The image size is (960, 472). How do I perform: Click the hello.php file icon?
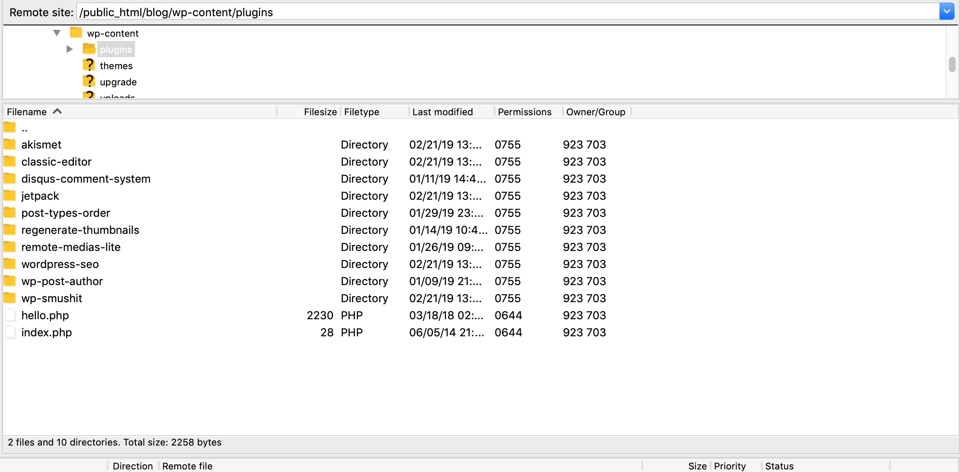[x=10, y=315]
